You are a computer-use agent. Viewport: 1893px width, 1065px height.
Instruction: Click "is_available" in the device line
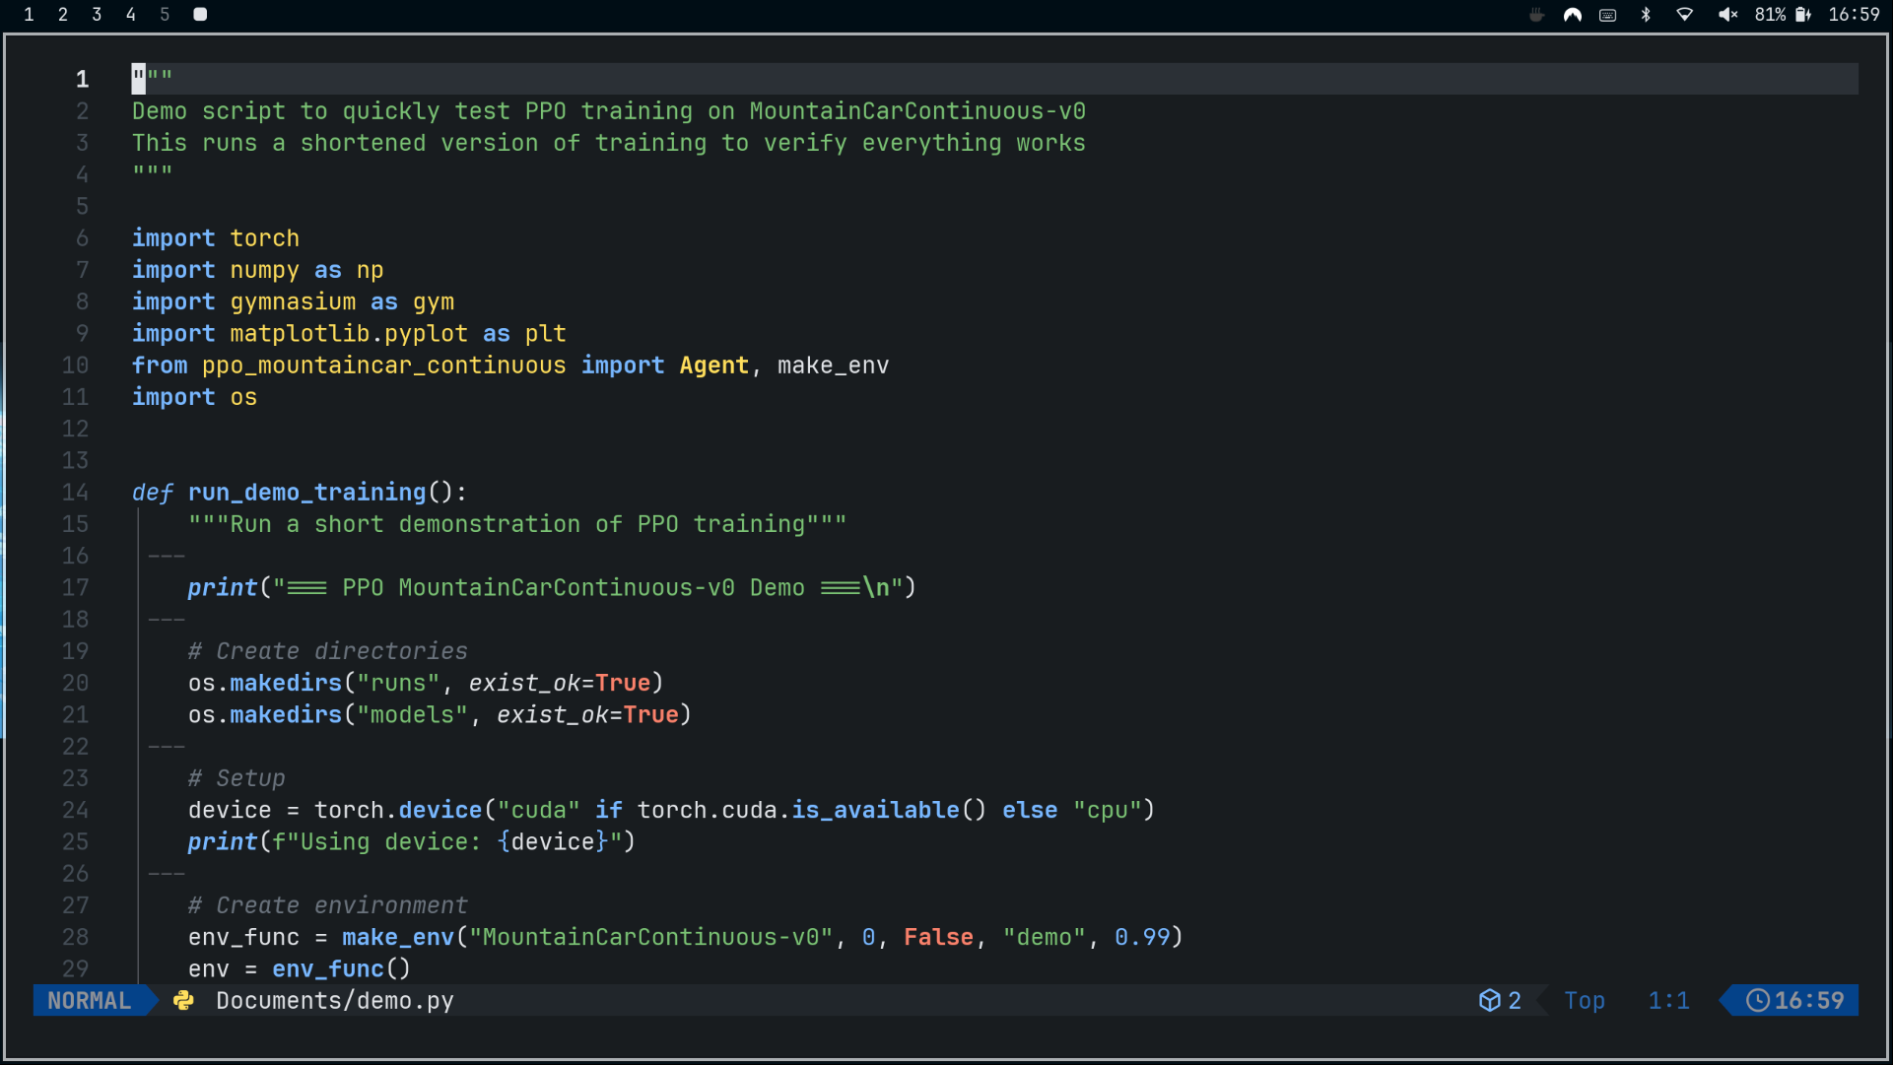coord(875,810)
